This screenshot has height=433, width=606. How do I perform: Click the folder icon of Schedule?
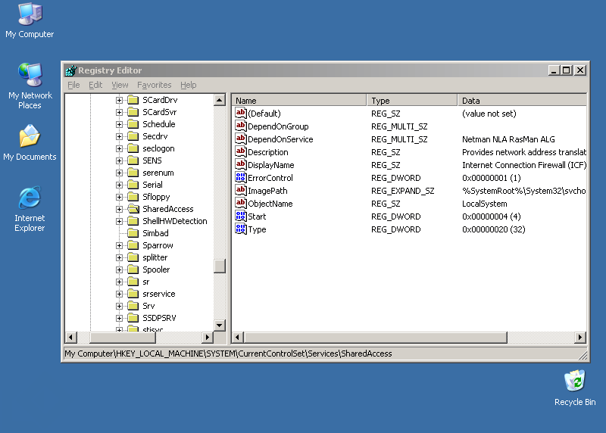pos(133,124)
